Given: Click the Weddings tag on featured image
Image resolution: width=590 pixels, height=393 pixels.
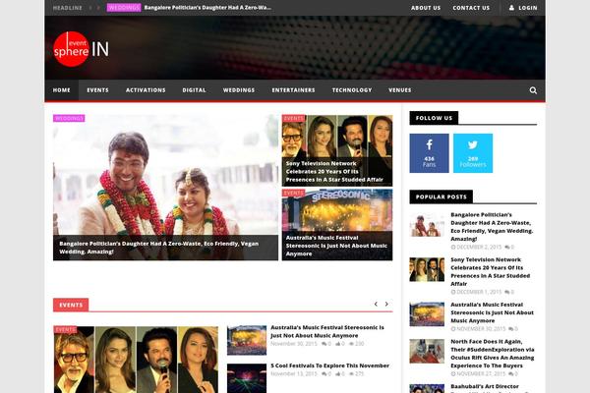Looking at the screenshot, I should point(69,118).
